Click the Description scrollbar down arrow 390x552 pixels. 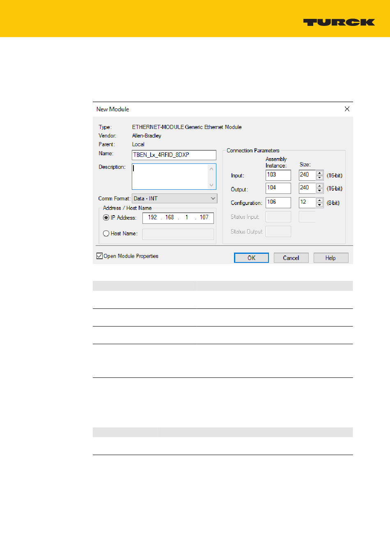(211, 185)
